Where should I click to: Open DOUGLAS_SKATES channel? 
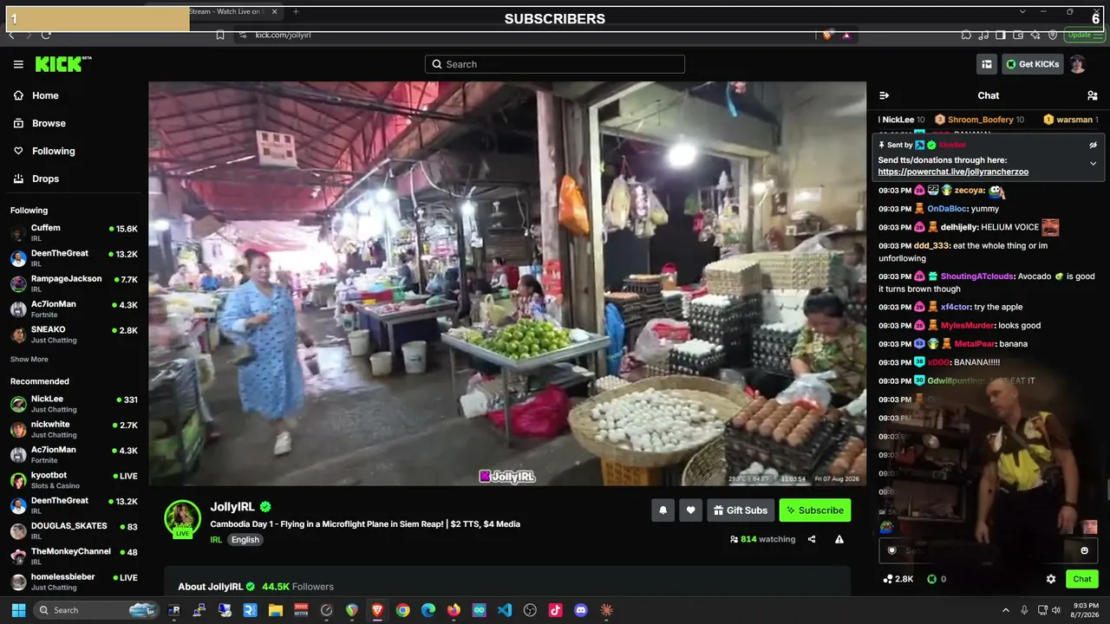[x=74, y=531]
